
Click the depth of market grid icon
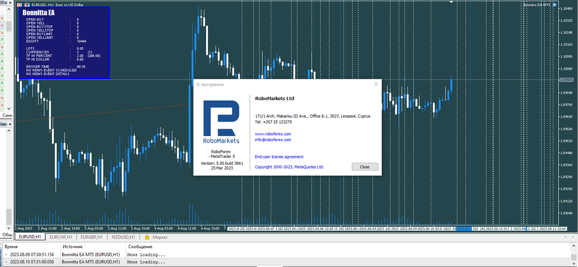pyautogui.click(x=19, y=4)
